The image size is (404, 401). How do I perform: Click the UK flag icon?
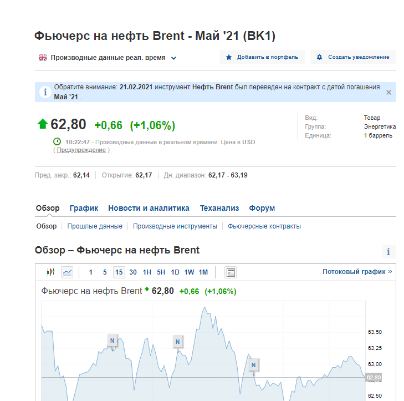point(43,58)
